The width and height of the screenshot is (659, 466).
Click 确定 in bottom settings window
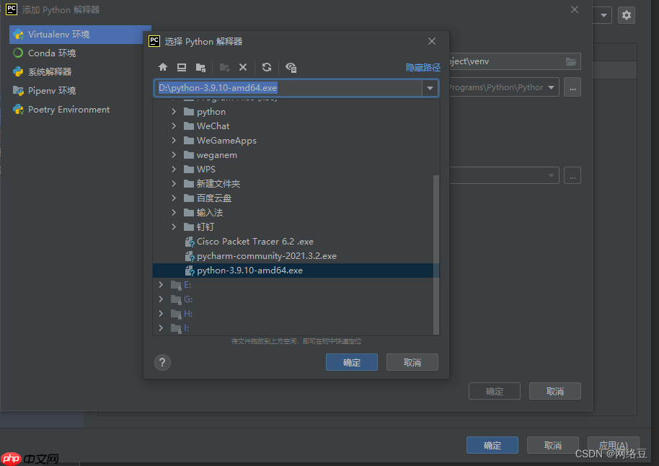coord(492,445)
